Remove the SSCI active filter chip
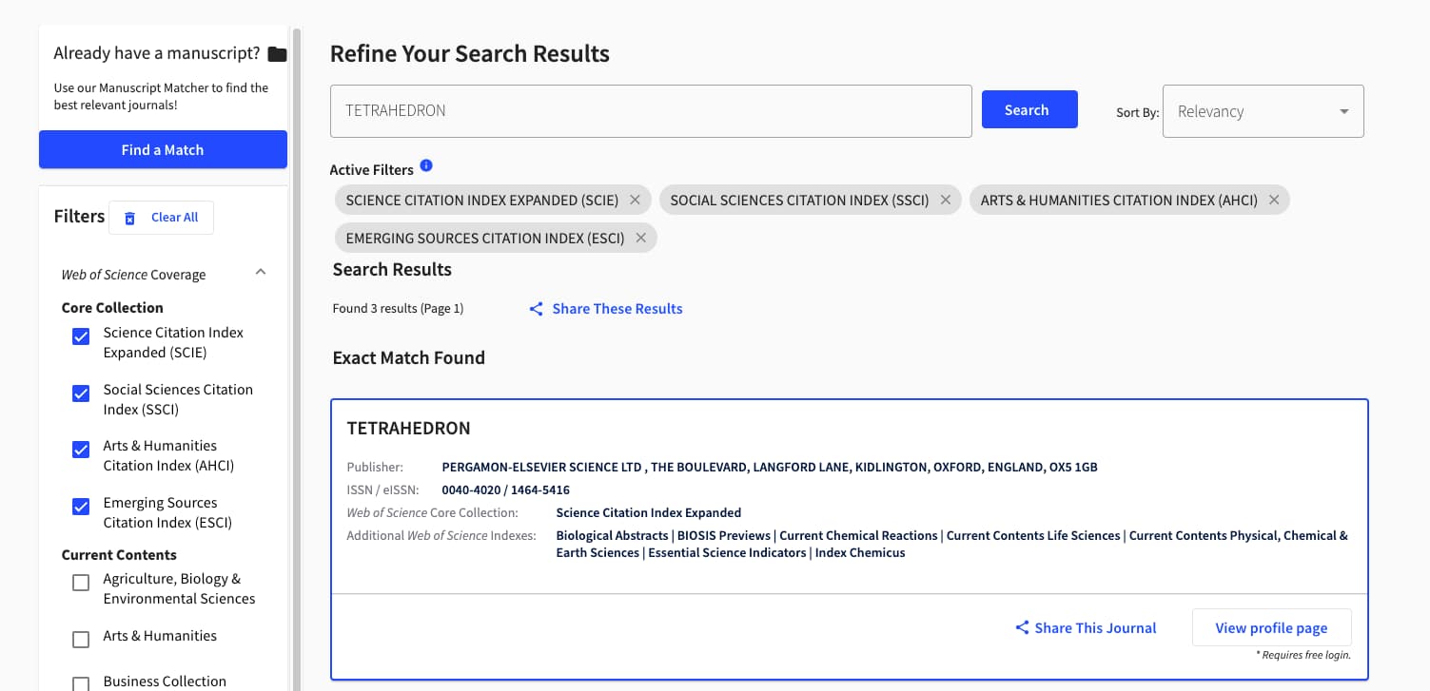The height and width of the screenshot is (691, 1430). coord(945,200)
